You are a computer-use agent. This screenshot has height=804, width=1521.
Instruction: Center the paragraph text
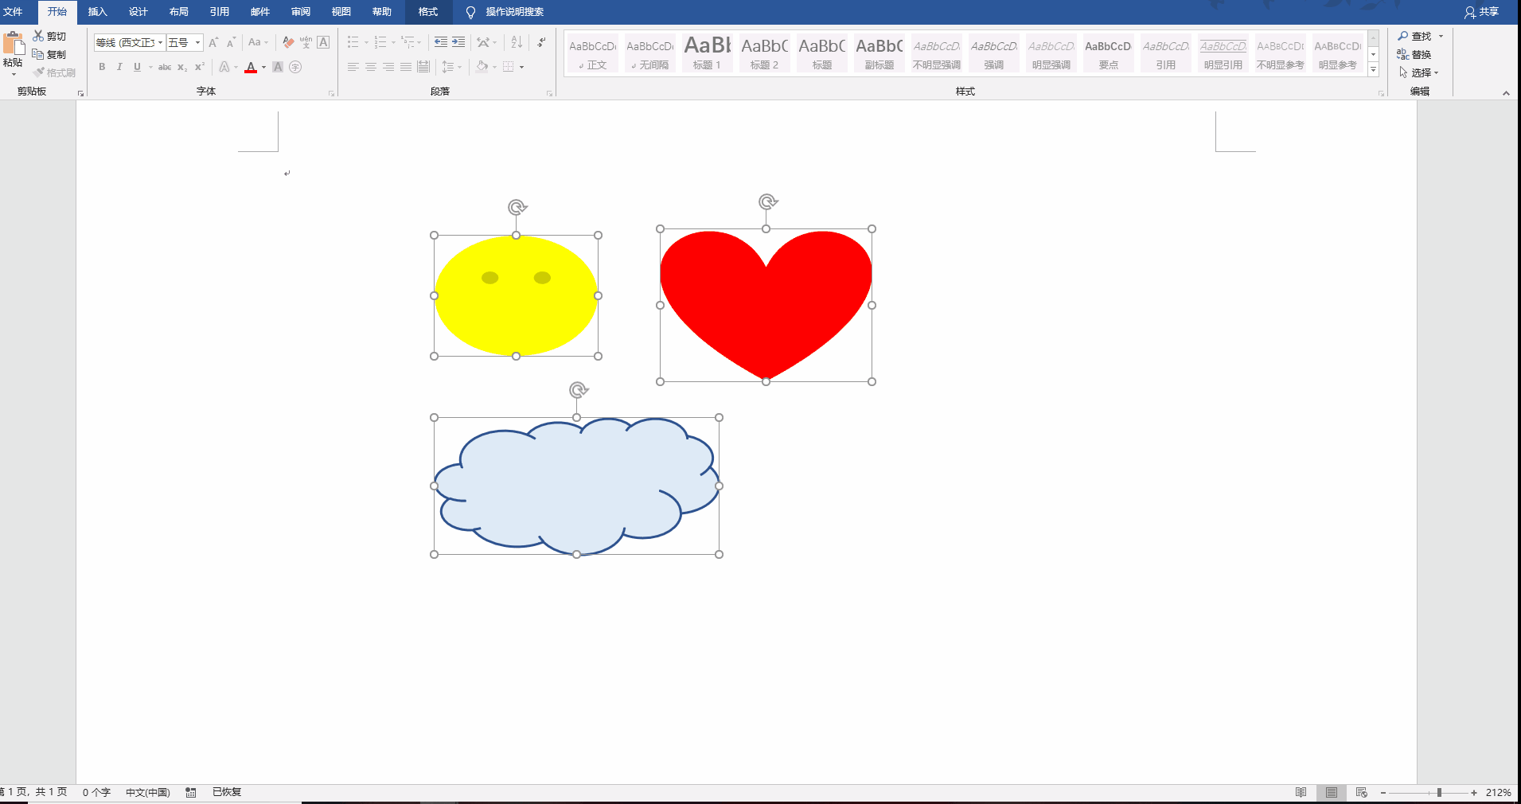pyautogui.click(x=371, y=67)
